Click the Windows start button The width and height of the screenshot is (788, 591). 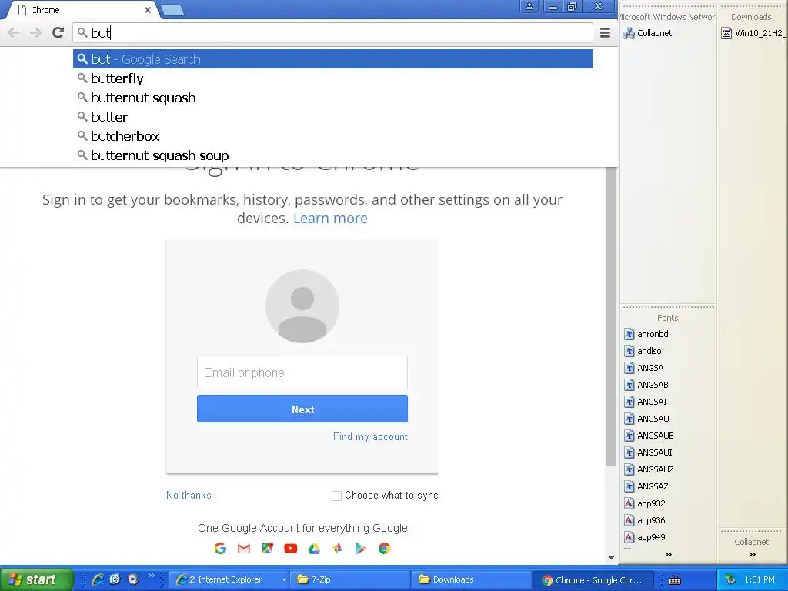[35, 579]
